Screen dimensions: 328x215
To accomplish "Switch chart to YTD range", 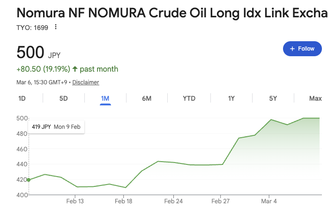I will (189, 98).
